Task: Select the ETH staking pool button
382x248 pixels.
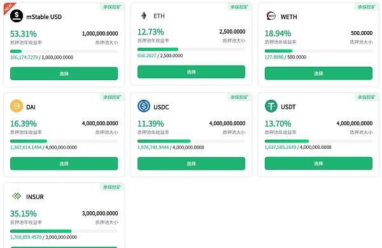Action: pos(191,72)
